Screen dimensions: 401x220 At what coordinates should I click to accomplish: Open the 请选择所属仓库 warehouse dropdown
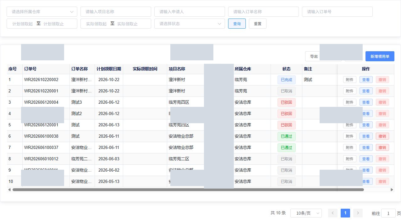click(x=42, y=12)
